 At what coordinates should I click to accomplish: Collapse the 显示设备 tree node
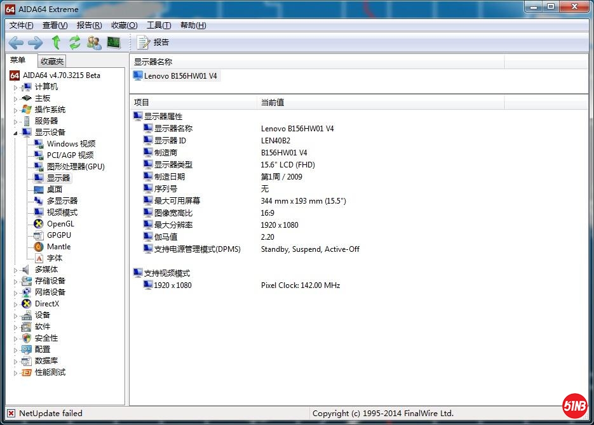point(16,133)
